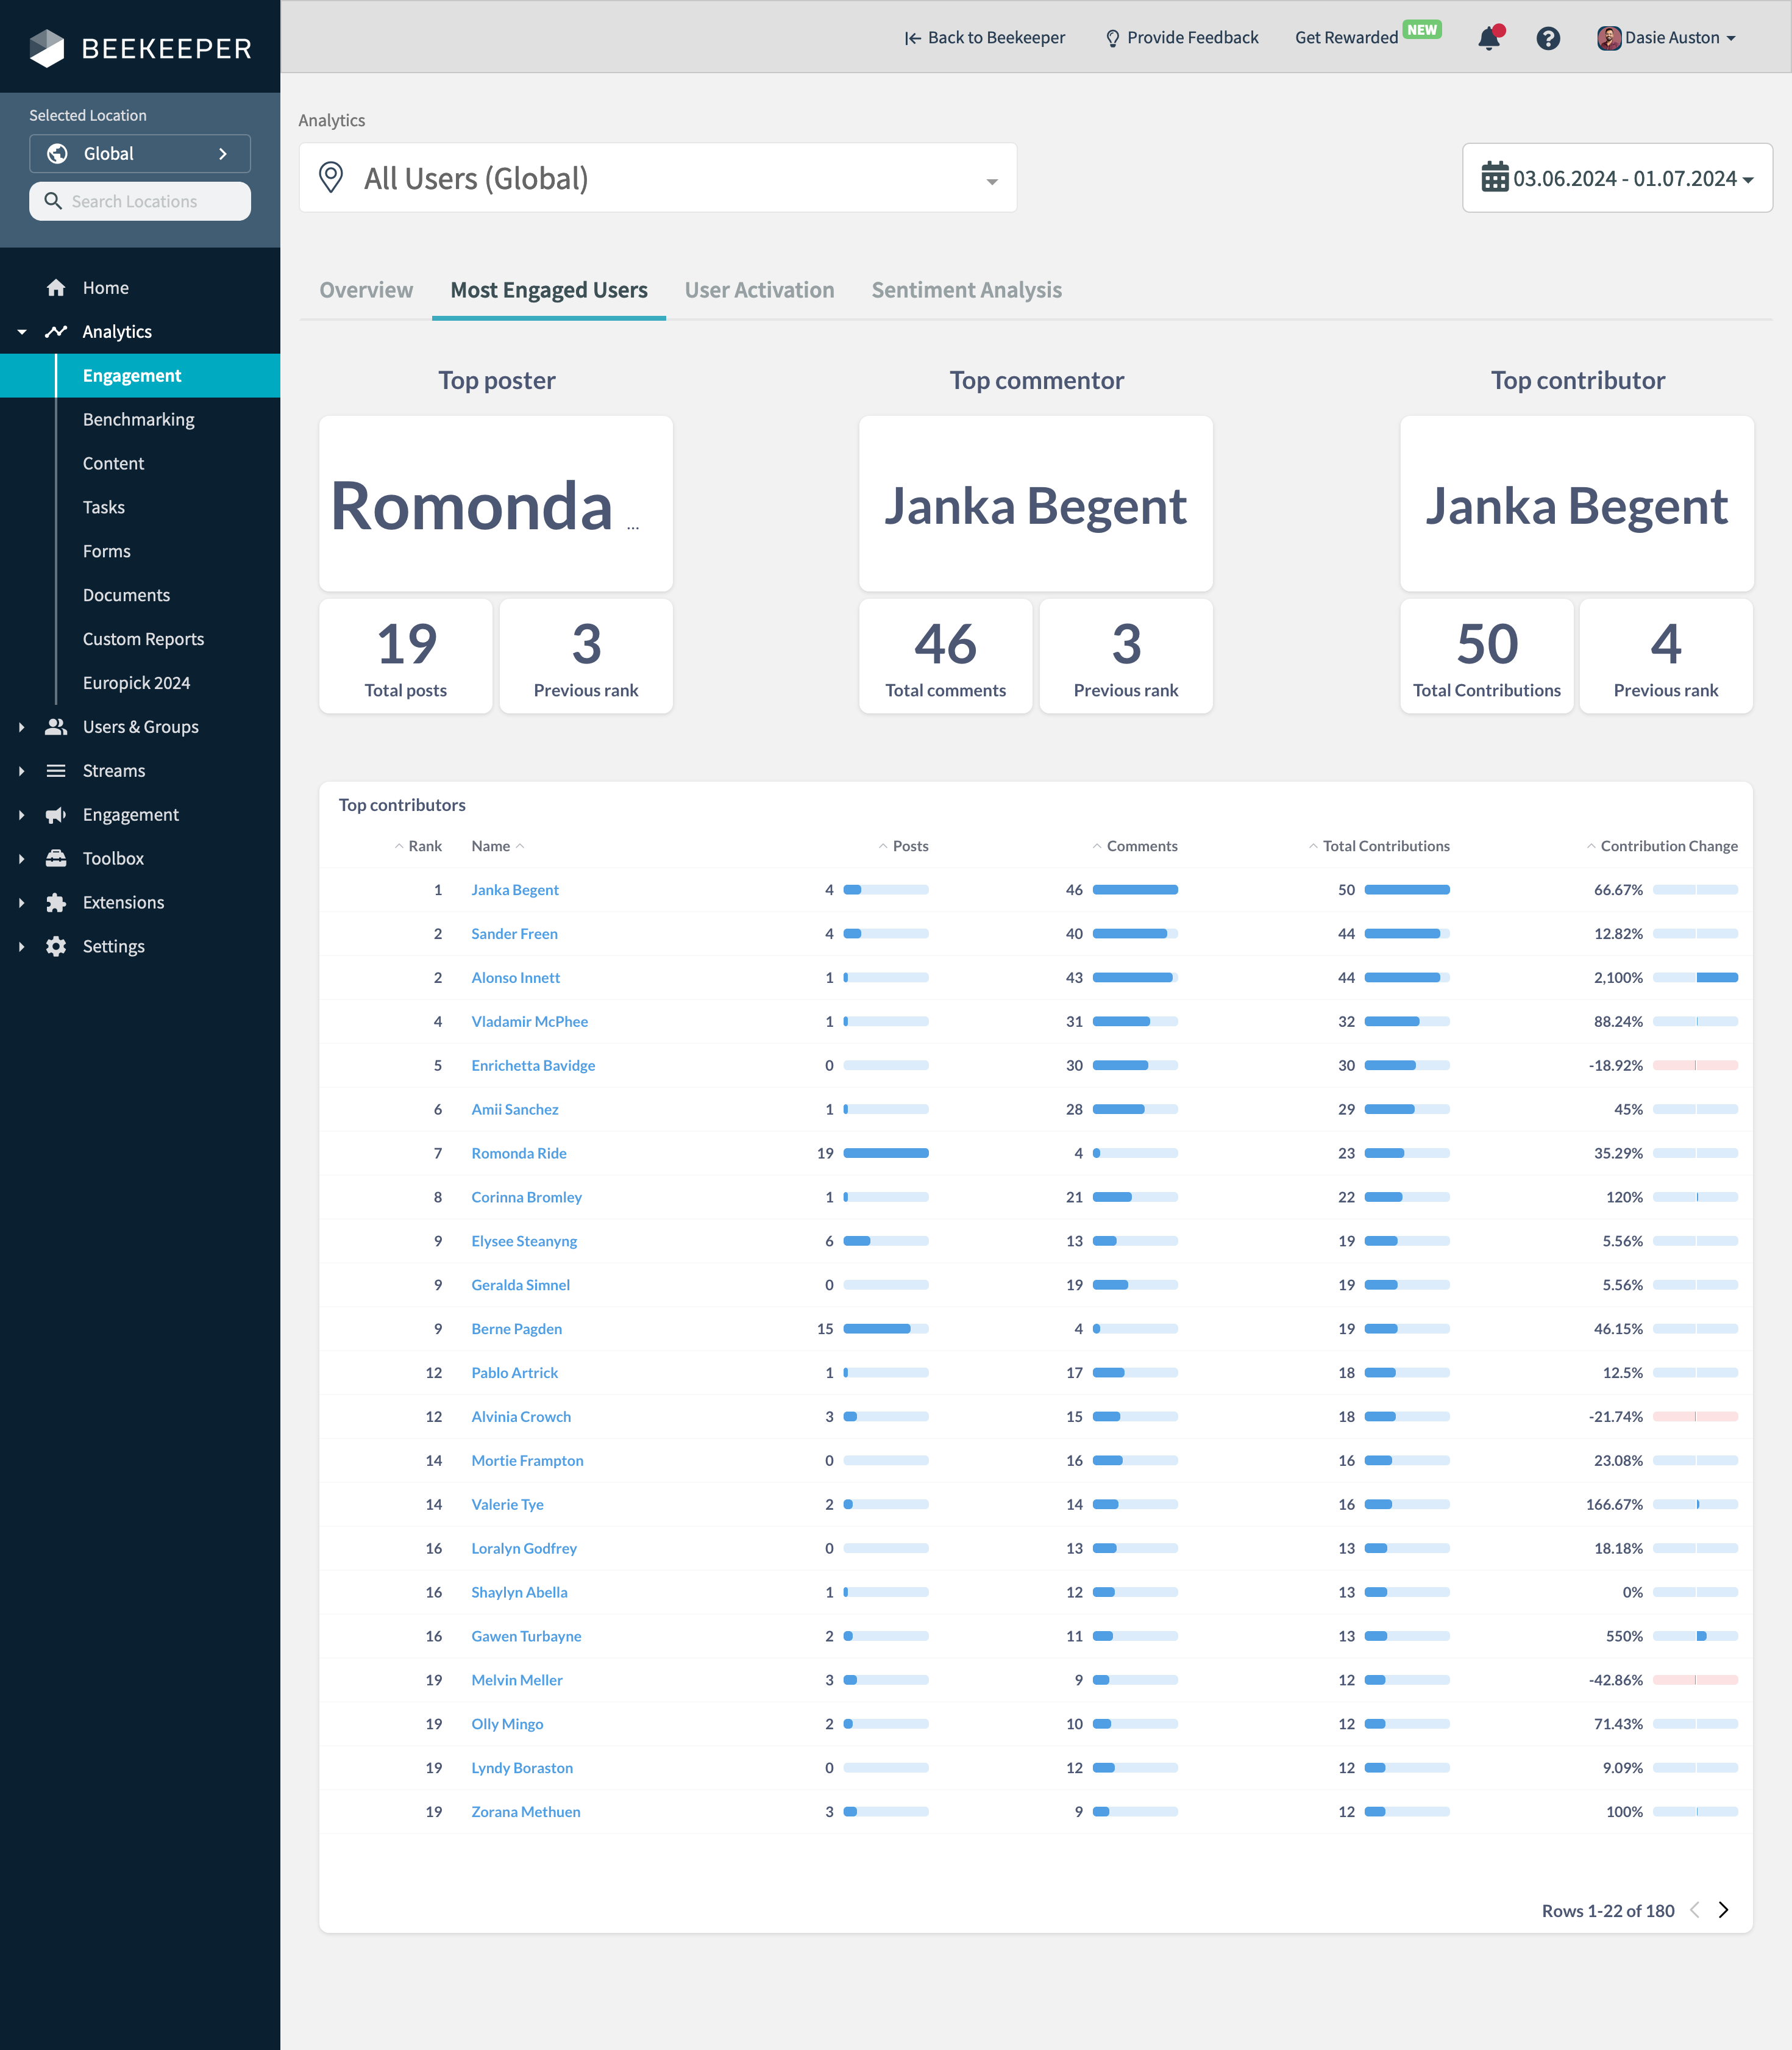Switch to the Overview tab
Screen dimensions: 1792x2050
pyautogui.click(x=366, y=290)
